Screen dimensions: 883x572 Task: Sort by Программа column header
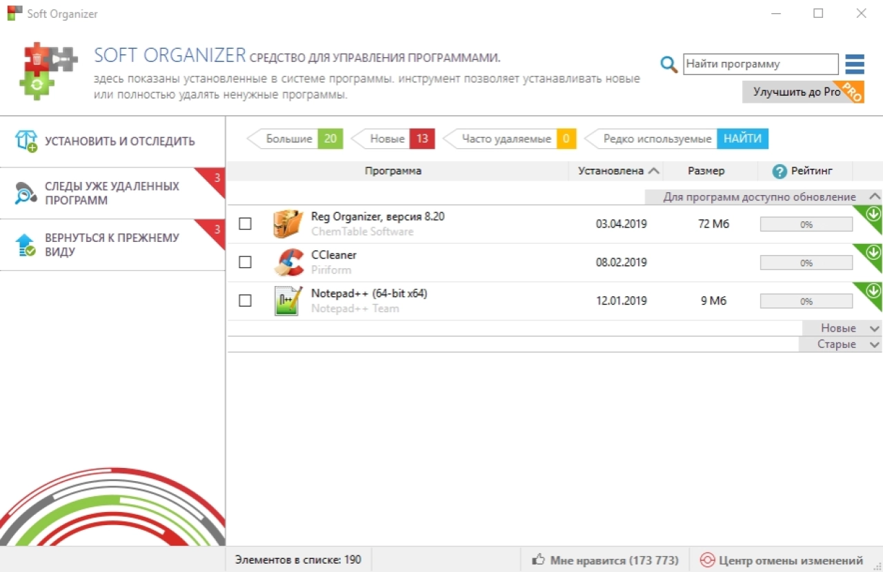tap(393, 171)
